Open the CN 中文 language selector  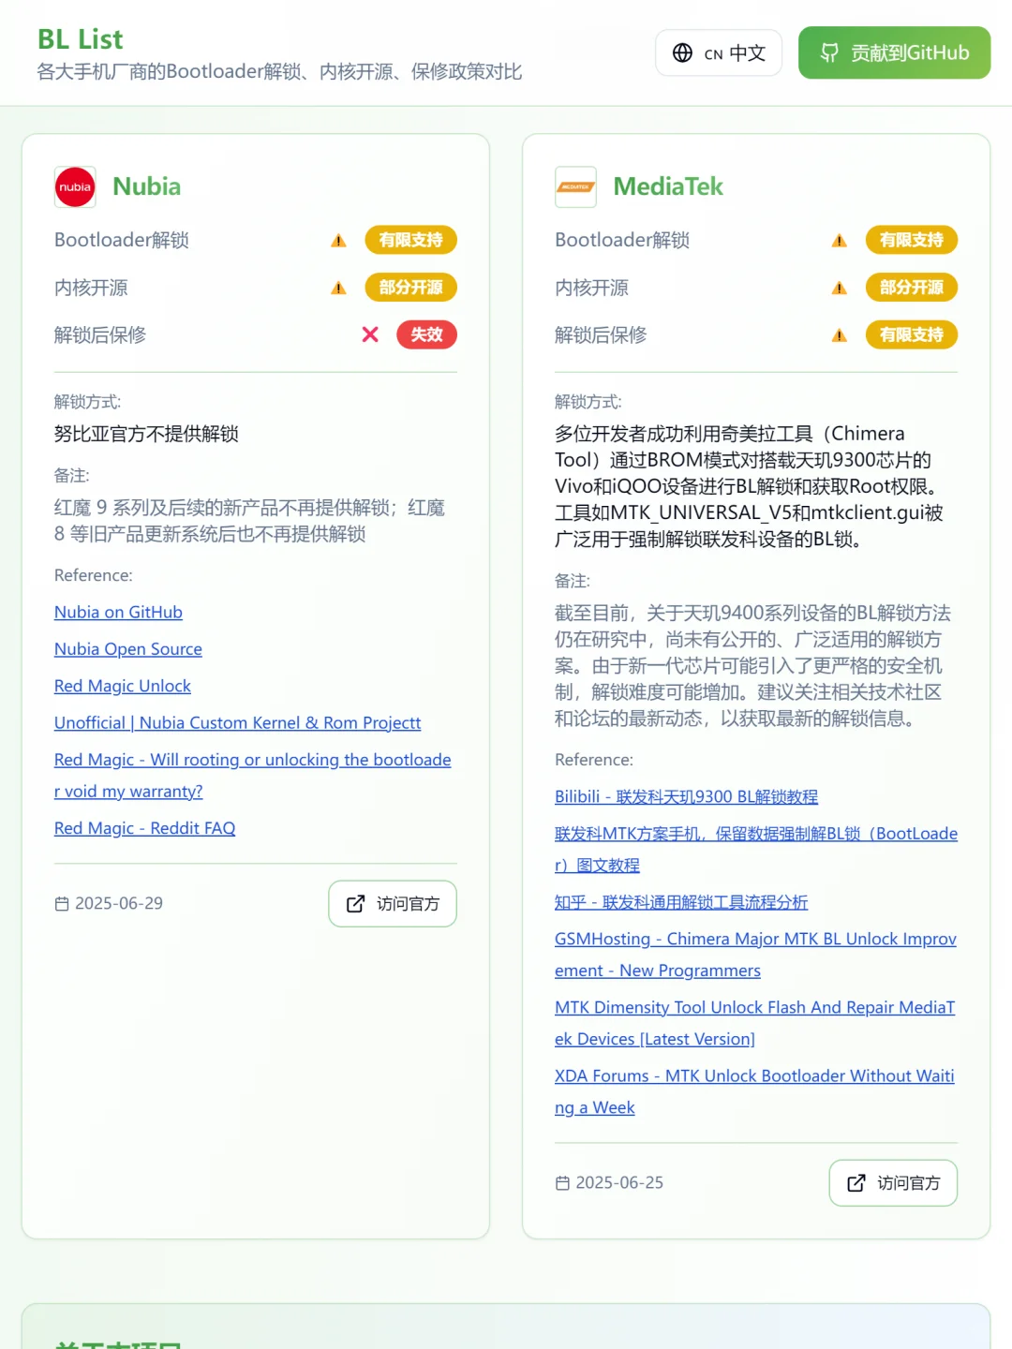pos(719,53)
